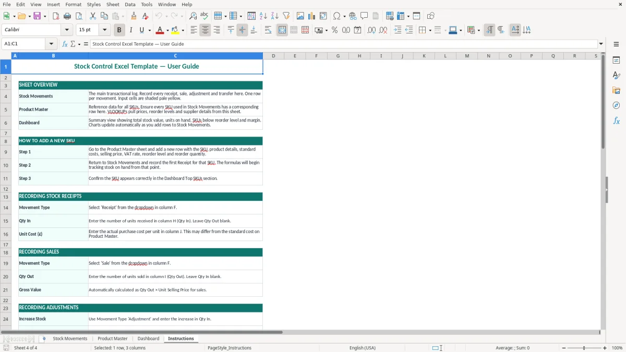The width and height of the screenshot is (626, 352).
Task: Expand the formula bar
Action: coord(601,44)
